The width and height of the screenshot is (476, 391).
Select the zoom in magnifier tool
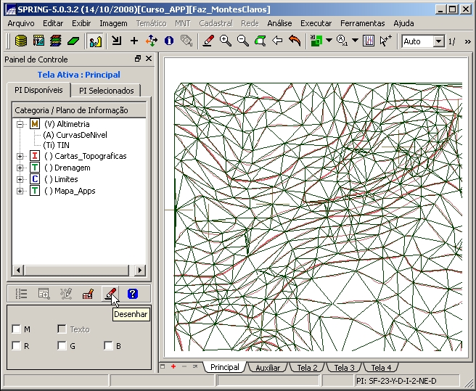226,41
